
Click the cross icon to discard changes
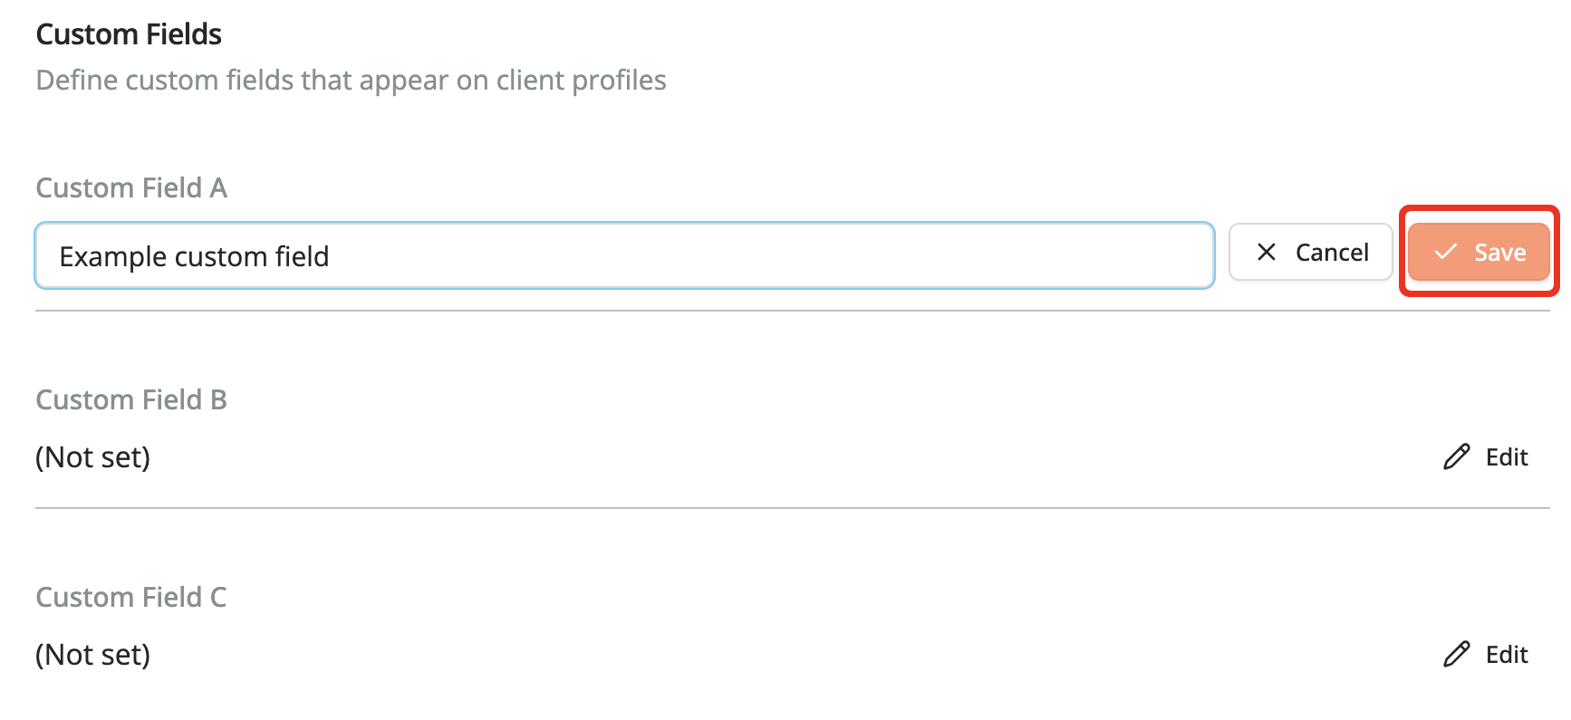click(x=1267, y=253)
